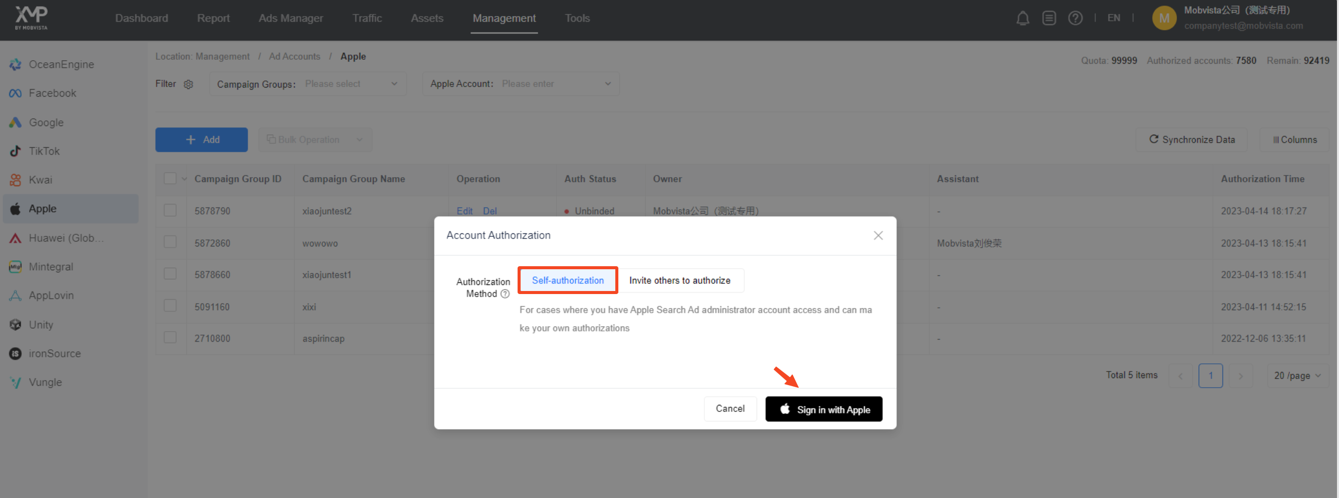Screen dimensions: 1339x498
Task: Select the TikTok channel from sidebar
Action: [44, 151]
